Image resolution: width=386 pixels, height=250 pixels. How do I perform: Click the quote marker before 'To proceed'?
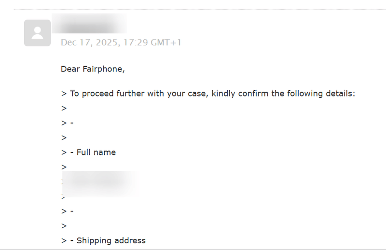[x=64, y=94]
